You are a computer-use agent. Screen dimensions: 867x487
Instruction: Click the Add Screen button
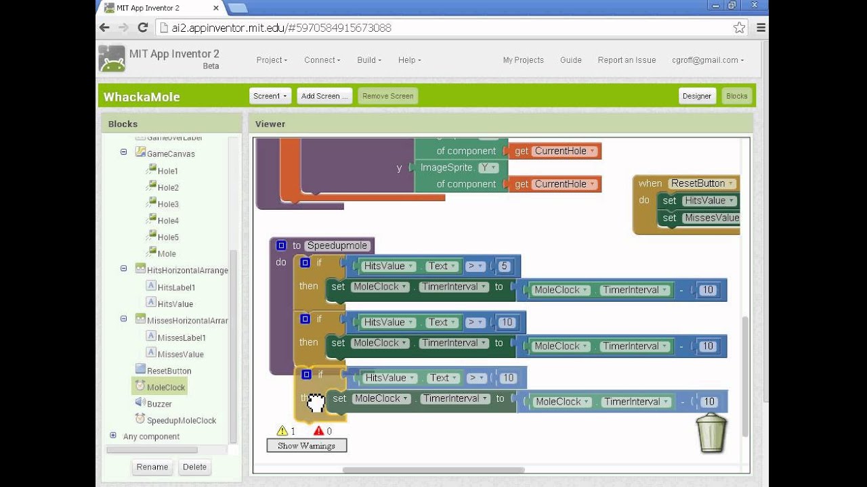tap(324, 96)
